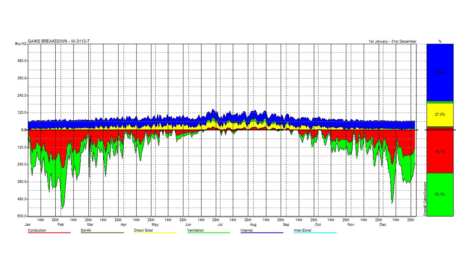Click the 600.0 value on the y-axis

[22, 216]
